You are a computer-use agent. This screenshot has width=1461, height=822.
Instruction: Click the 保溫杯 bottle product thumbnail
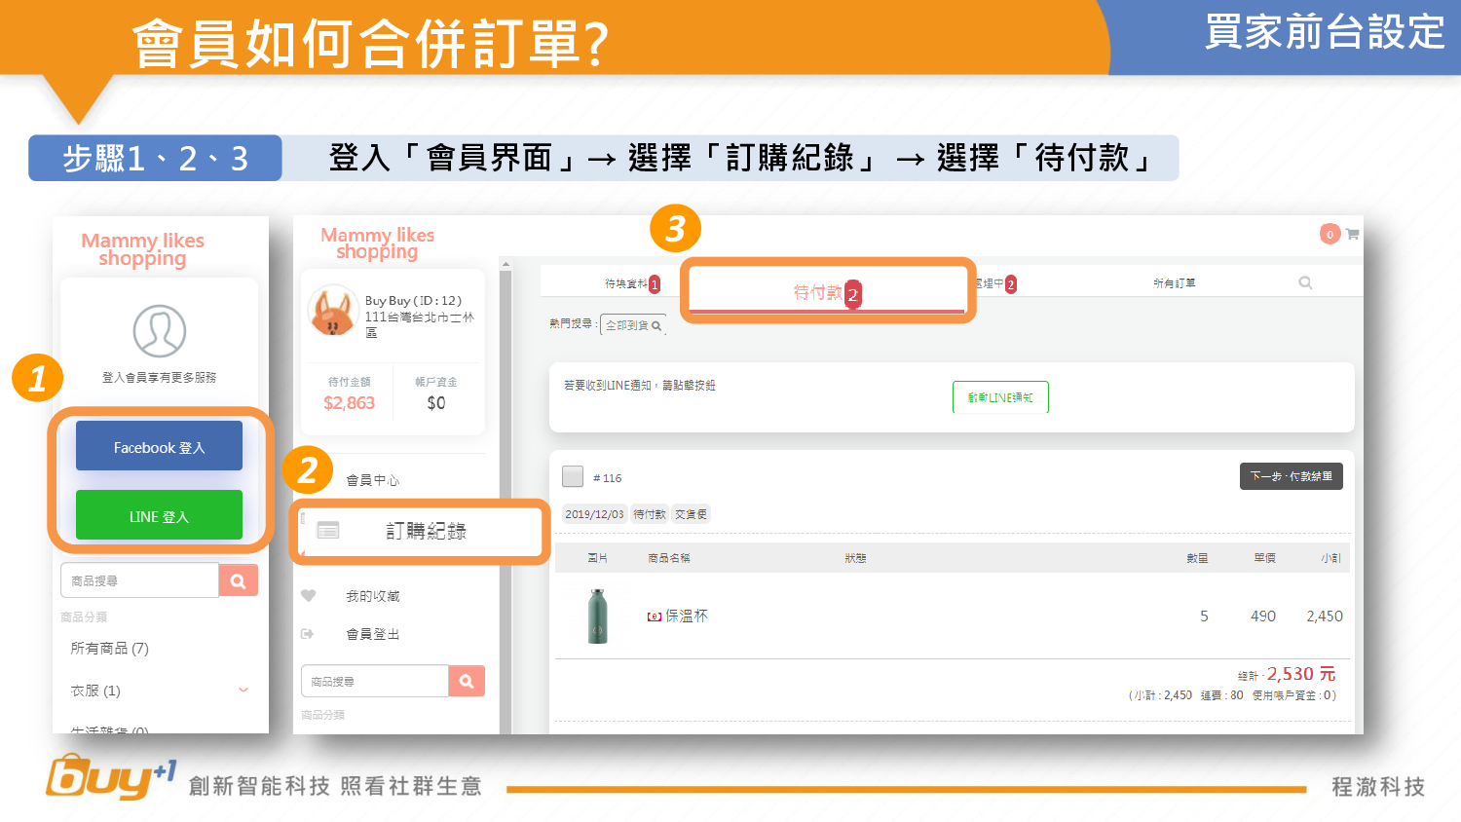point(598,616)
